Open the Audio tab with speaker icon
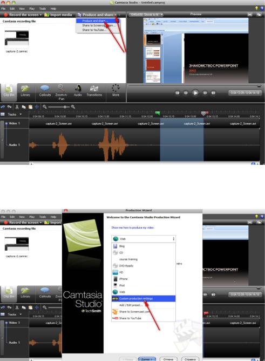Image resolution: width=265 pixels, height=361 pixels. 78,91
